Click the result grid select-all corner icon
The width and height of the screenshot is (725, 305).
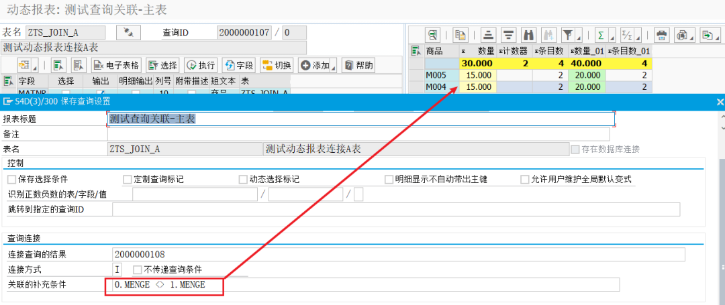click(x=417, y=51)
